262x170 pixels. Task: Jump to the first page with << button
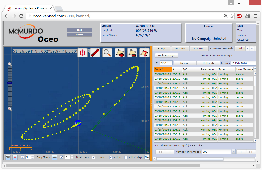pos(160,152)
